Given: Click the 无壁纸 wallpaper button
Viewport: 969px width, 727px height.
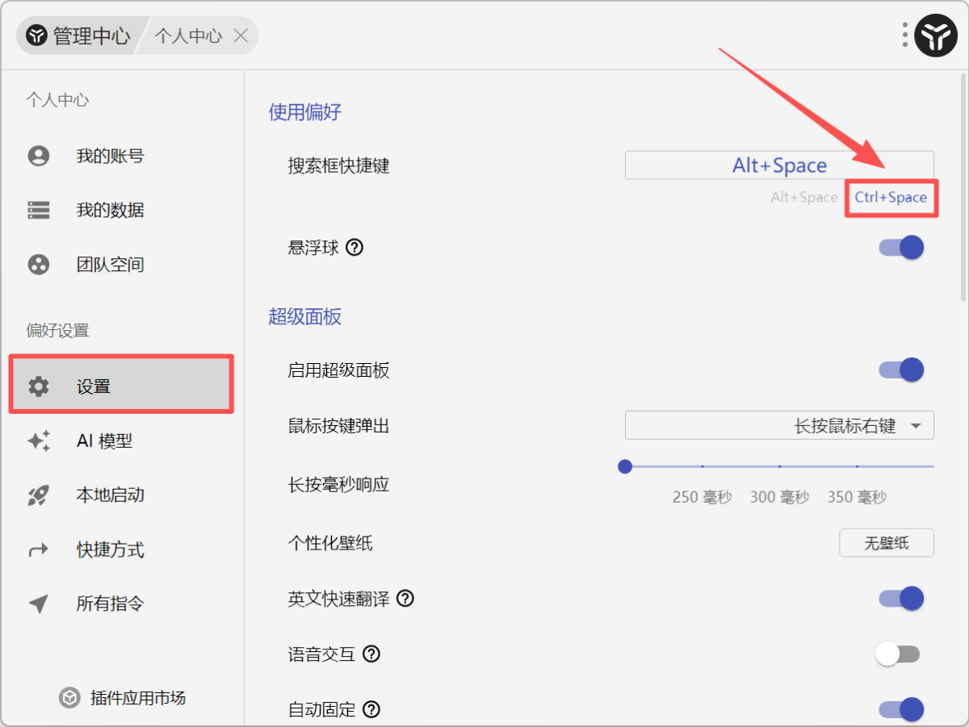Looking at the screenshot, I should tap(887, 543).
